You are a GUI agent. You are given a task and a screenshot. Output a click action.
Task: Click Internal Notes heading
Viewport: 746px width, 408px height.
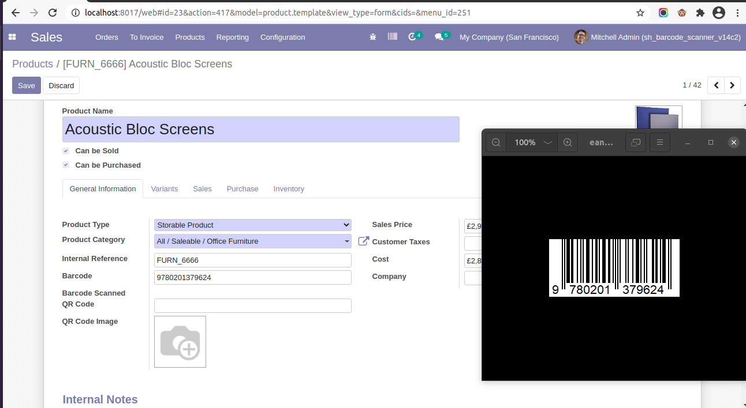pos(100,399)
